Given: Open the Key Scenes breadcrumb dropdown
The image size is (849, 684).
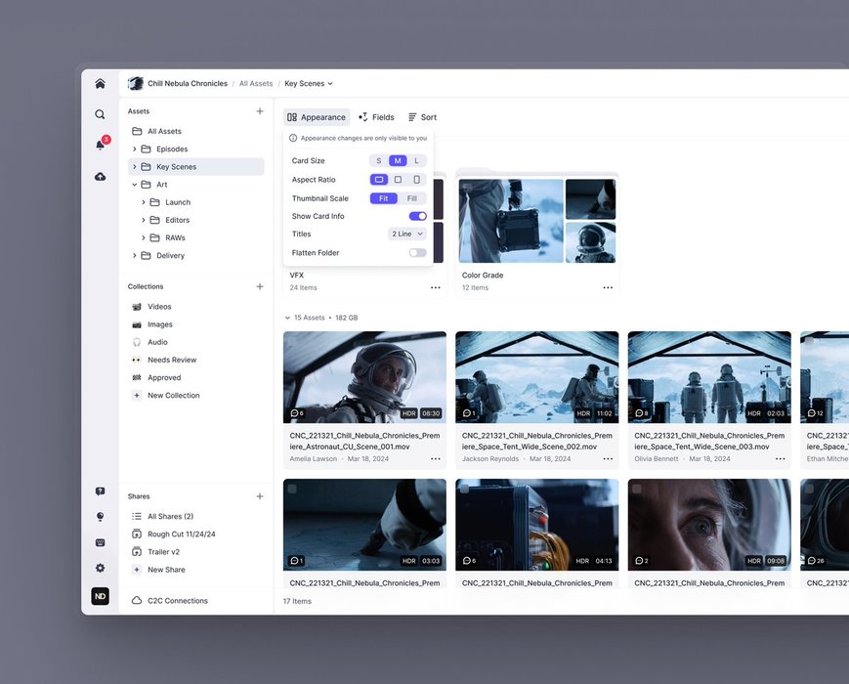Looking at the screenshot, I should pos(309,83).
